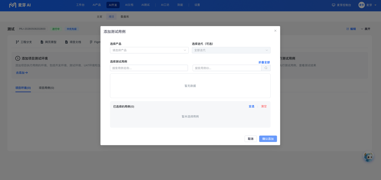Open the 麦芽控制台 monitor icon
The image size is (381, 180).
pos(334,5)
